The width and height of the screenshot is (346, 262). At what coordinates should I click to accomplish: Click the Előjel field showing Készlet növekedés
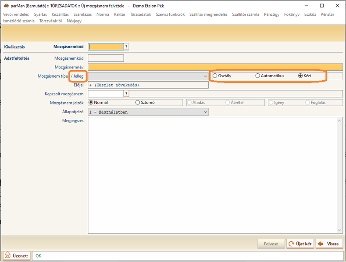[x=148, y=85]
